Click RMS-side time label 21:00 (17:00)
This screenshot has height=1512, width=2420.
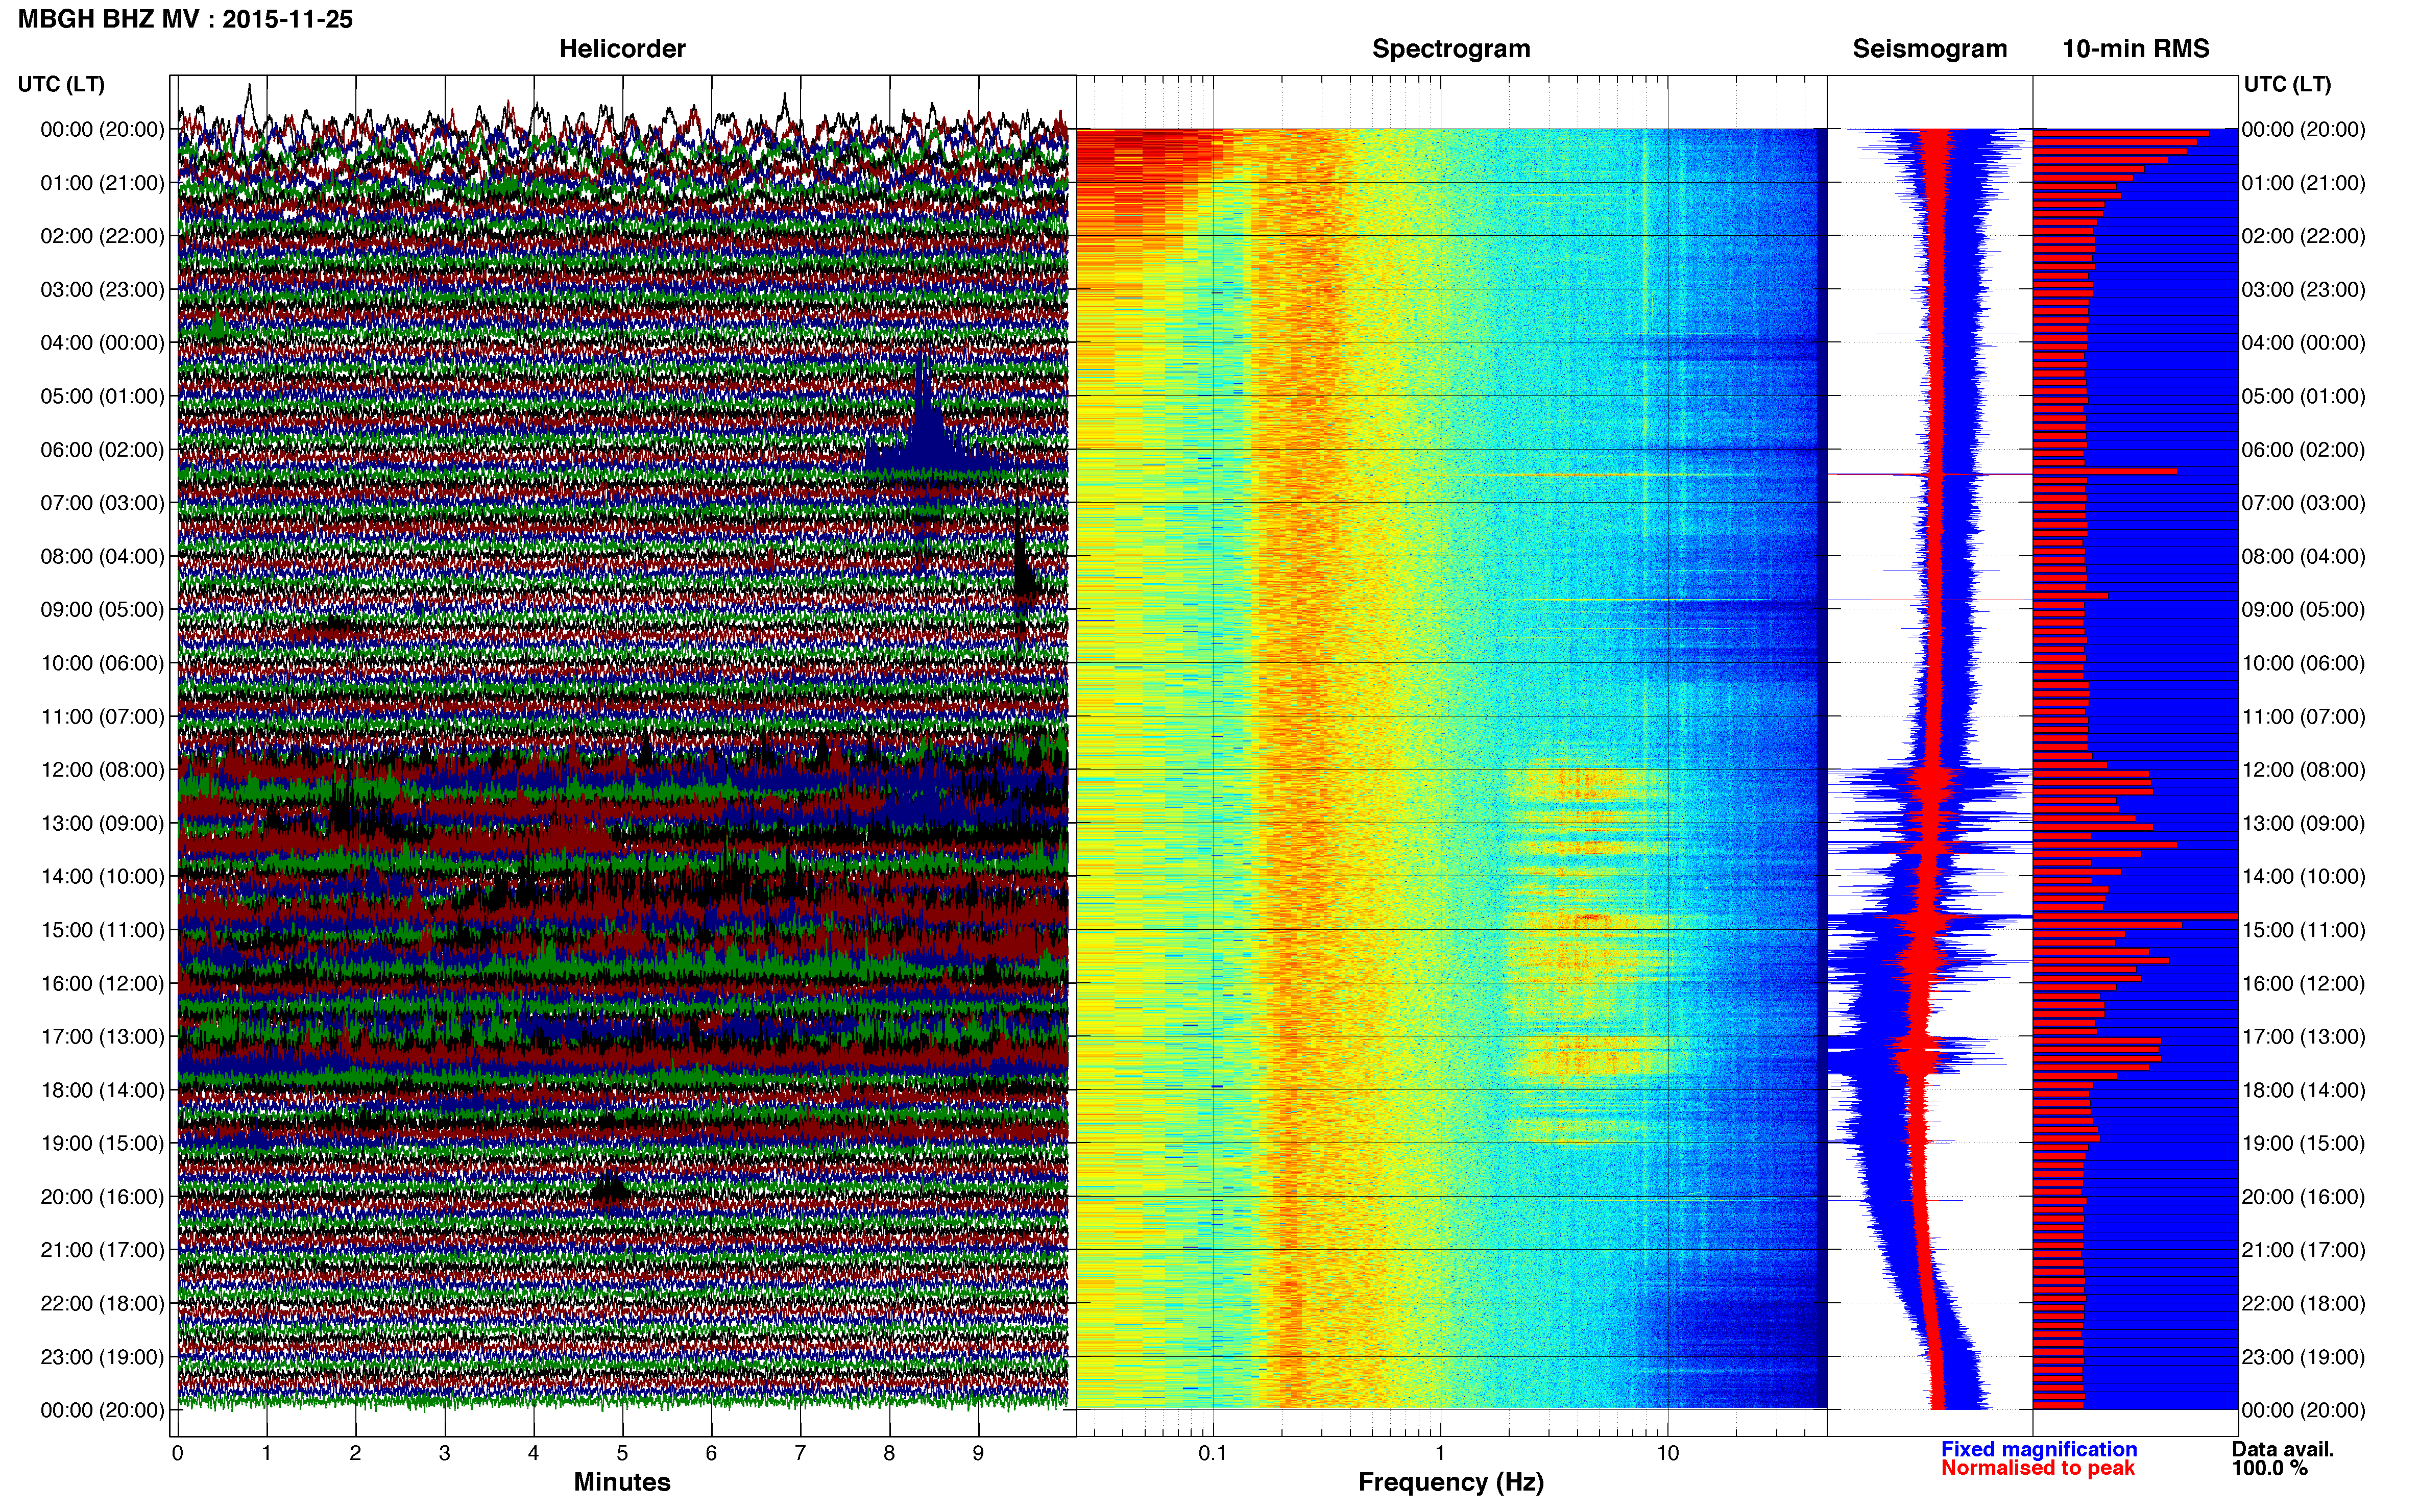[2303, 1250]
